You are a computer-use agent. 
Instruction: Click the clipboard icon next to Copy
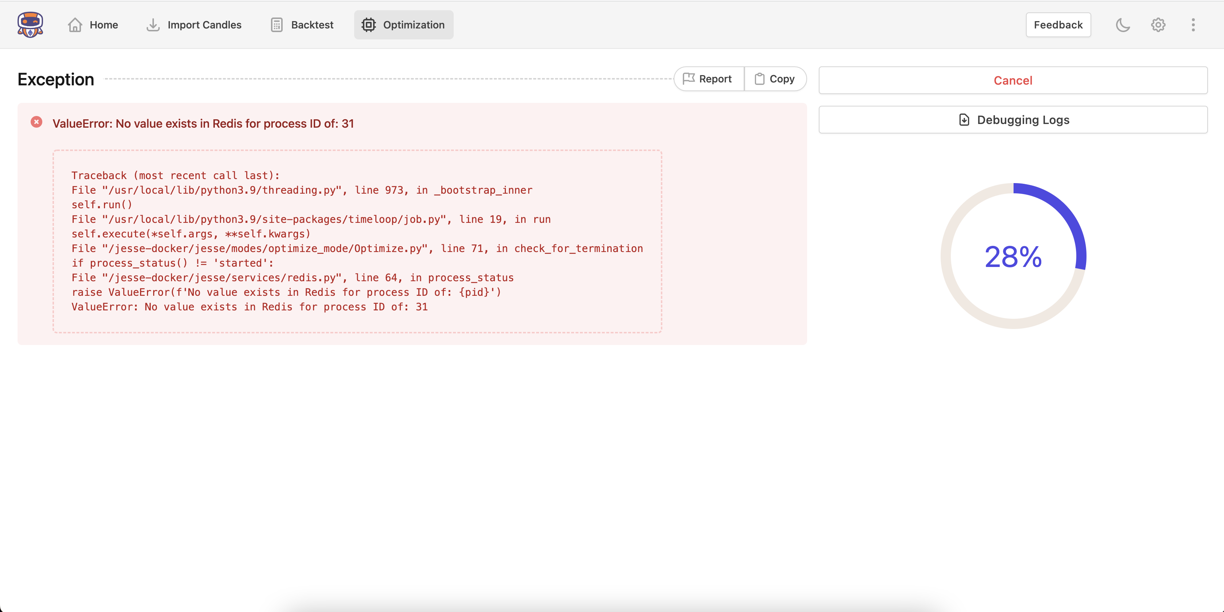[760, 78]
